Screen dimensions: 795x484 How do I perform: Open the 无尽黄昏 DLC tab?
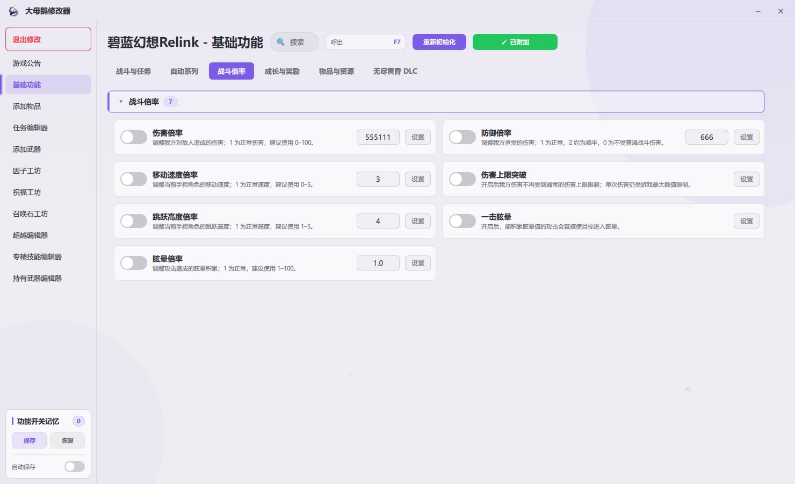tap(395, 71)
